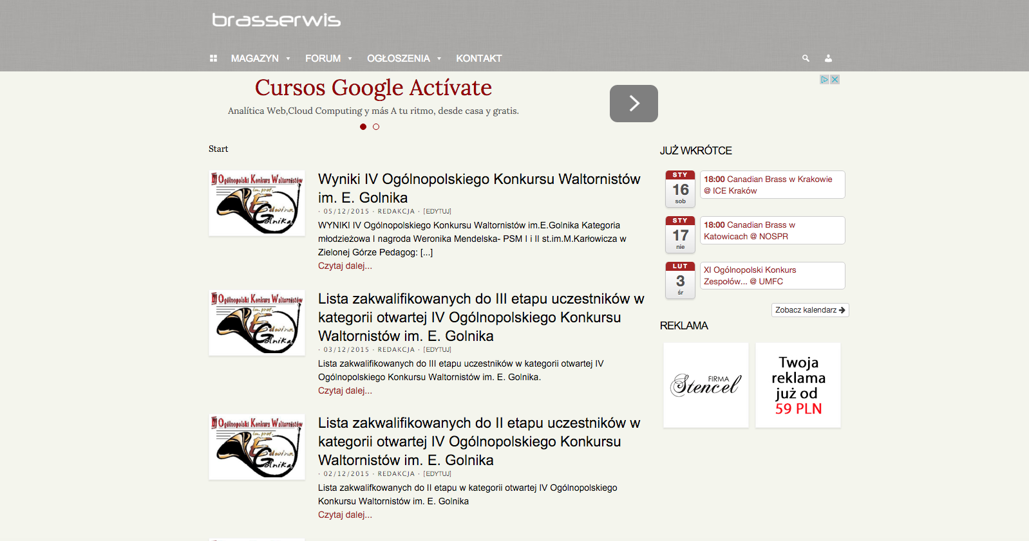Screen dimensions: 1029x541
Task: Open the LUT 3 calendar date icon
Action: (680, 280)
